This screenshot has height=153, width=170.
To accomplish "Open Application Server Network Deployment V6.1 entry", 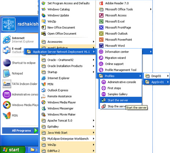I will point(60,52).
